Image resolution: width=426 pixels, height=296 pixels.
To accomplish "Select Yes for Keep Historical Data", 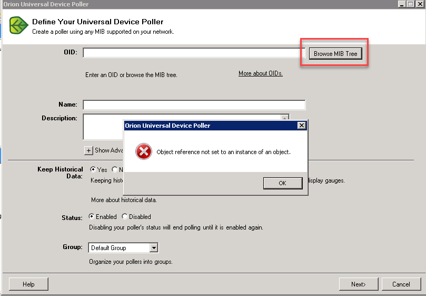I will coord(93,169).
